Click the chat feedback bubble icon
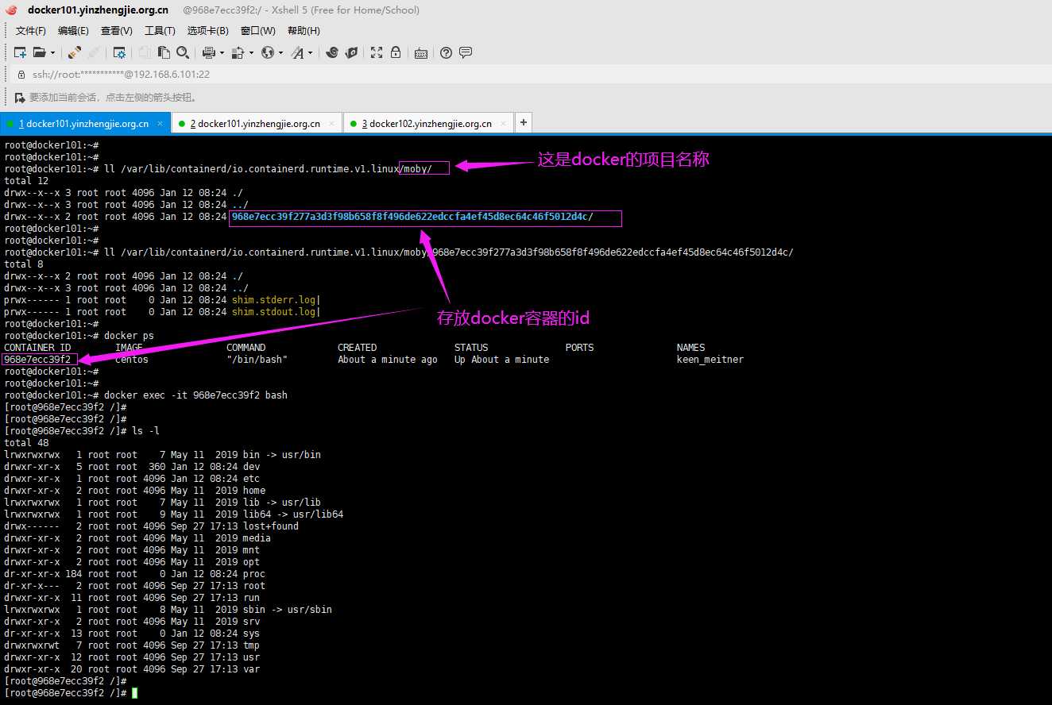Viewport: 1052px width, 705px height. click(466, 52)
